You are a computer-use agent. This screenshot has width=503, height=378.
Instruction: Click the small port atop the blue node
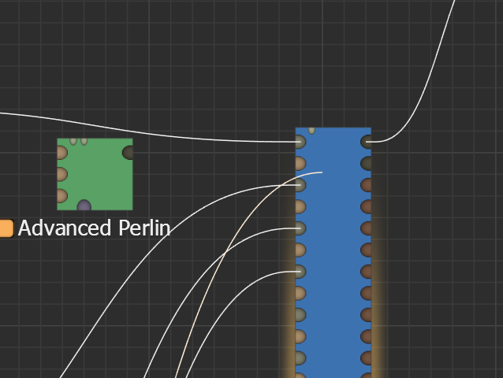[311, 130]
